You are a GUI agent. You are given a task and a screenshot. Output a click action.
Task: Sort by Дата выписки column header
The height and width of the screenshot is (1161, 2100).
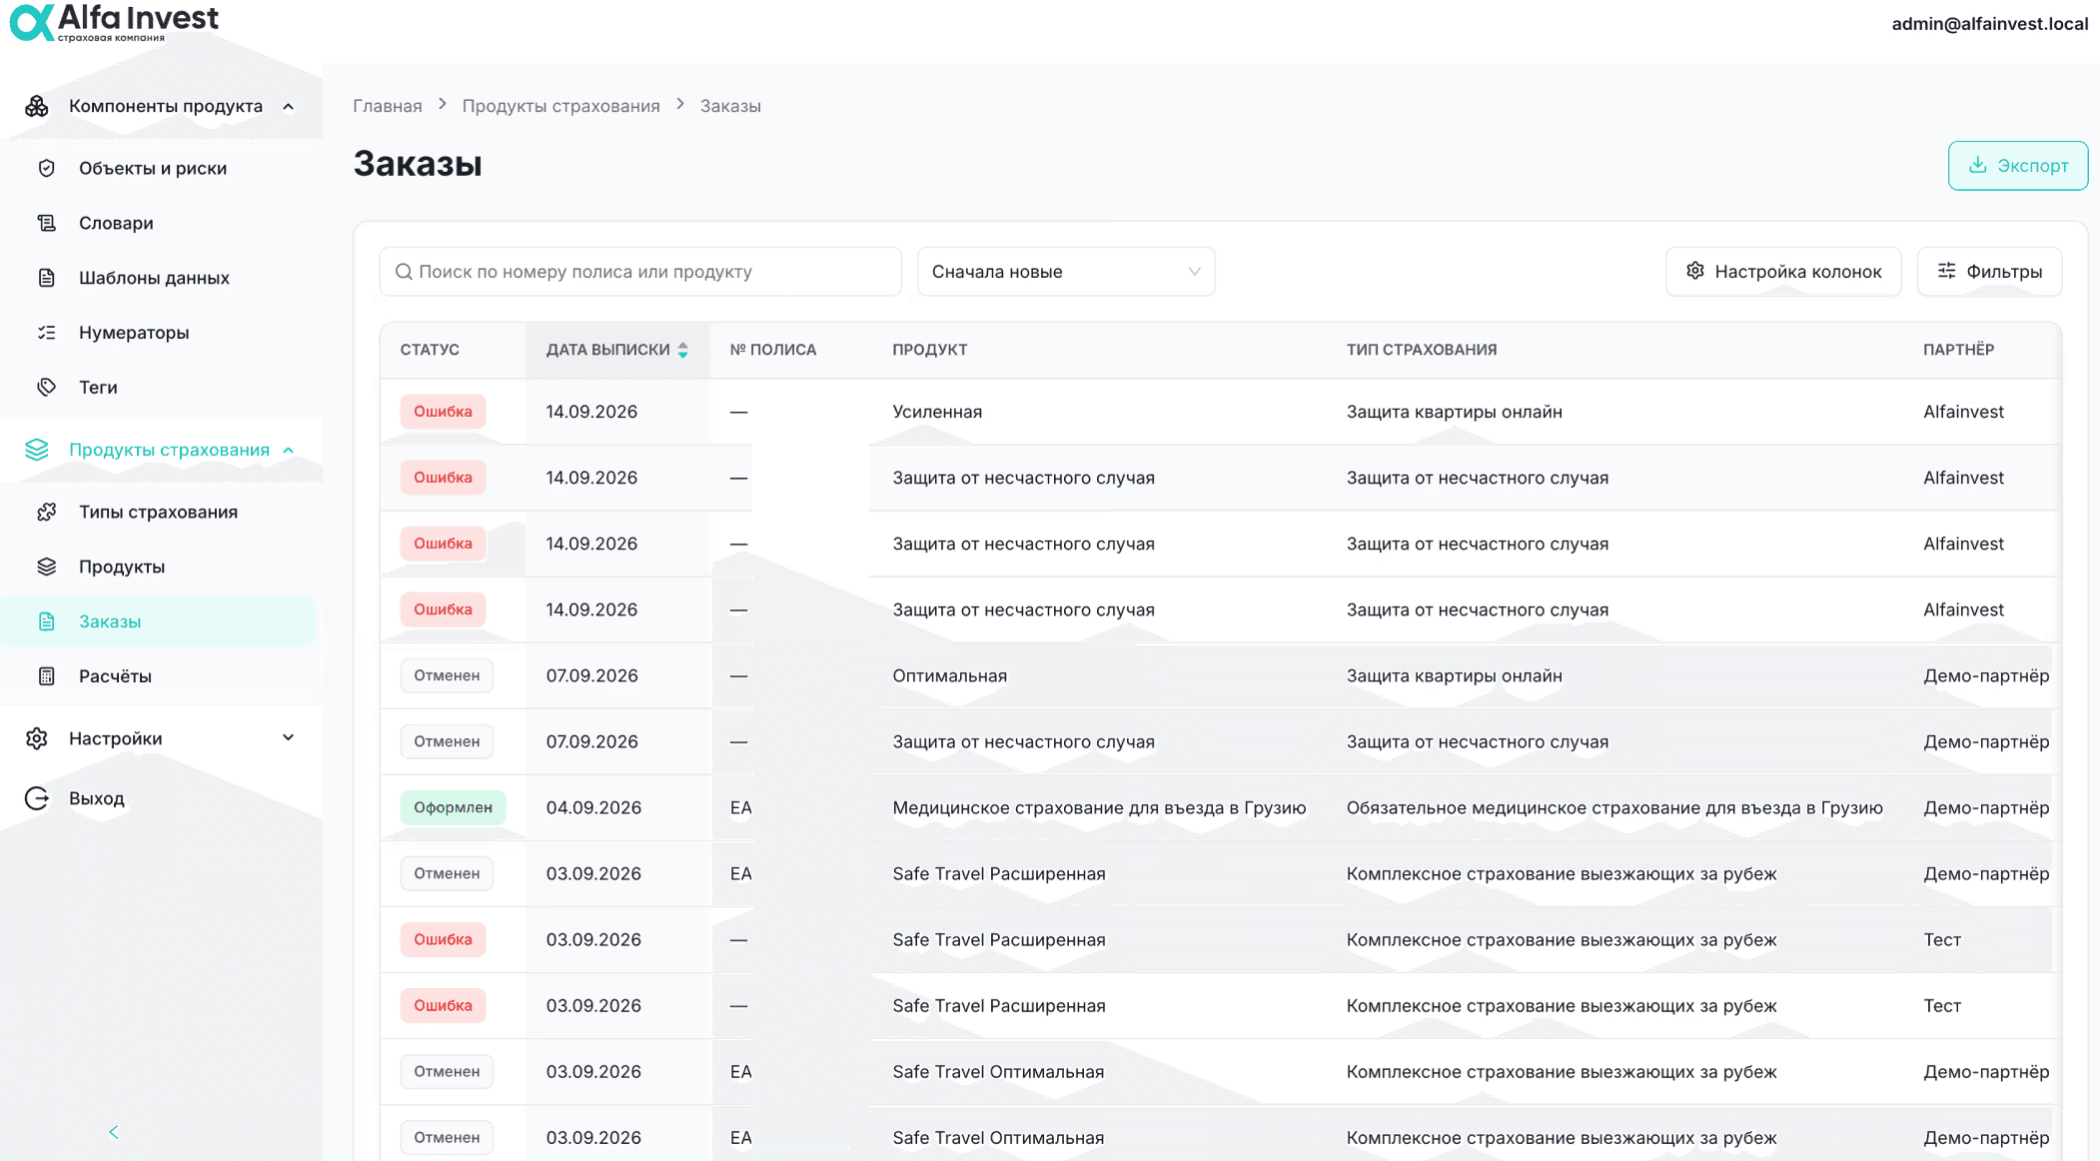point(617,350)
